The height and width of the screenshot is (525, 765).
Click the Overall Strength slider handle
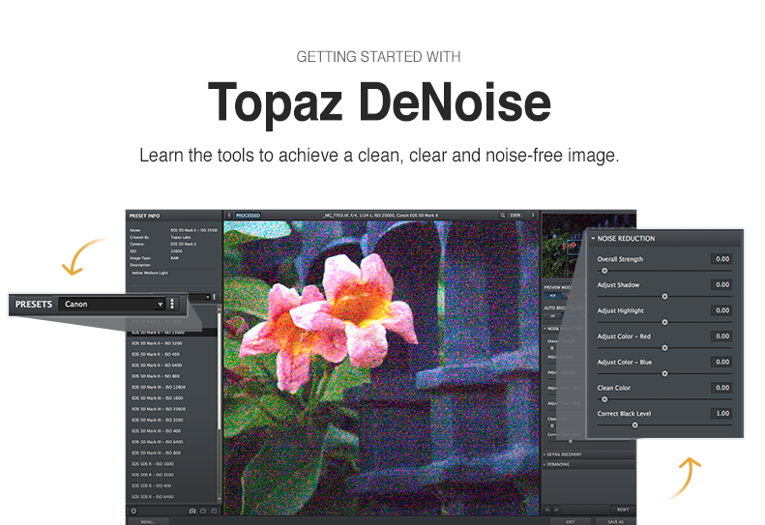(x=604, y=271)
